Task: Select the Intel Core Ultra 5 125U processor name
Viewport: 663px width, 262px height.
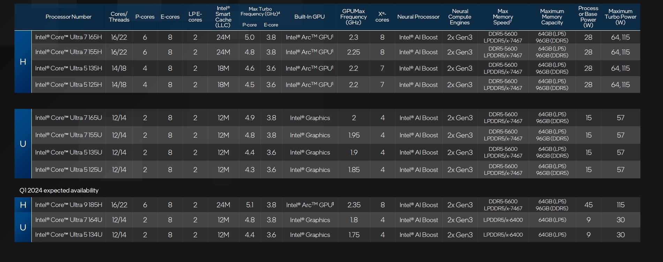Action: tap(68, 170)
